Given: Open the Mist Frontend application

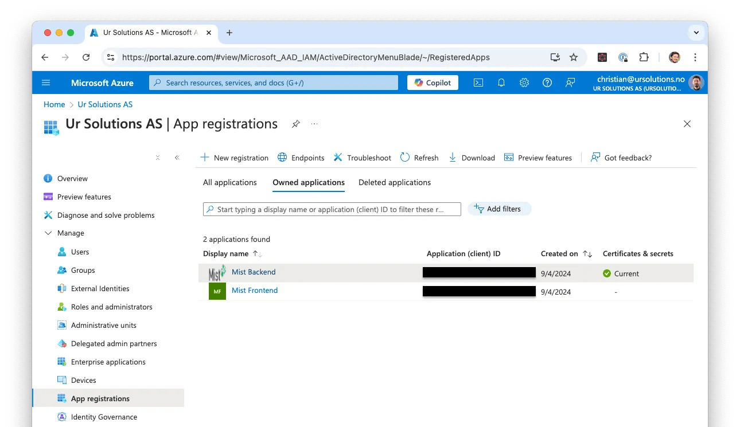Looking at the screenshot, I should coord(255,291).
